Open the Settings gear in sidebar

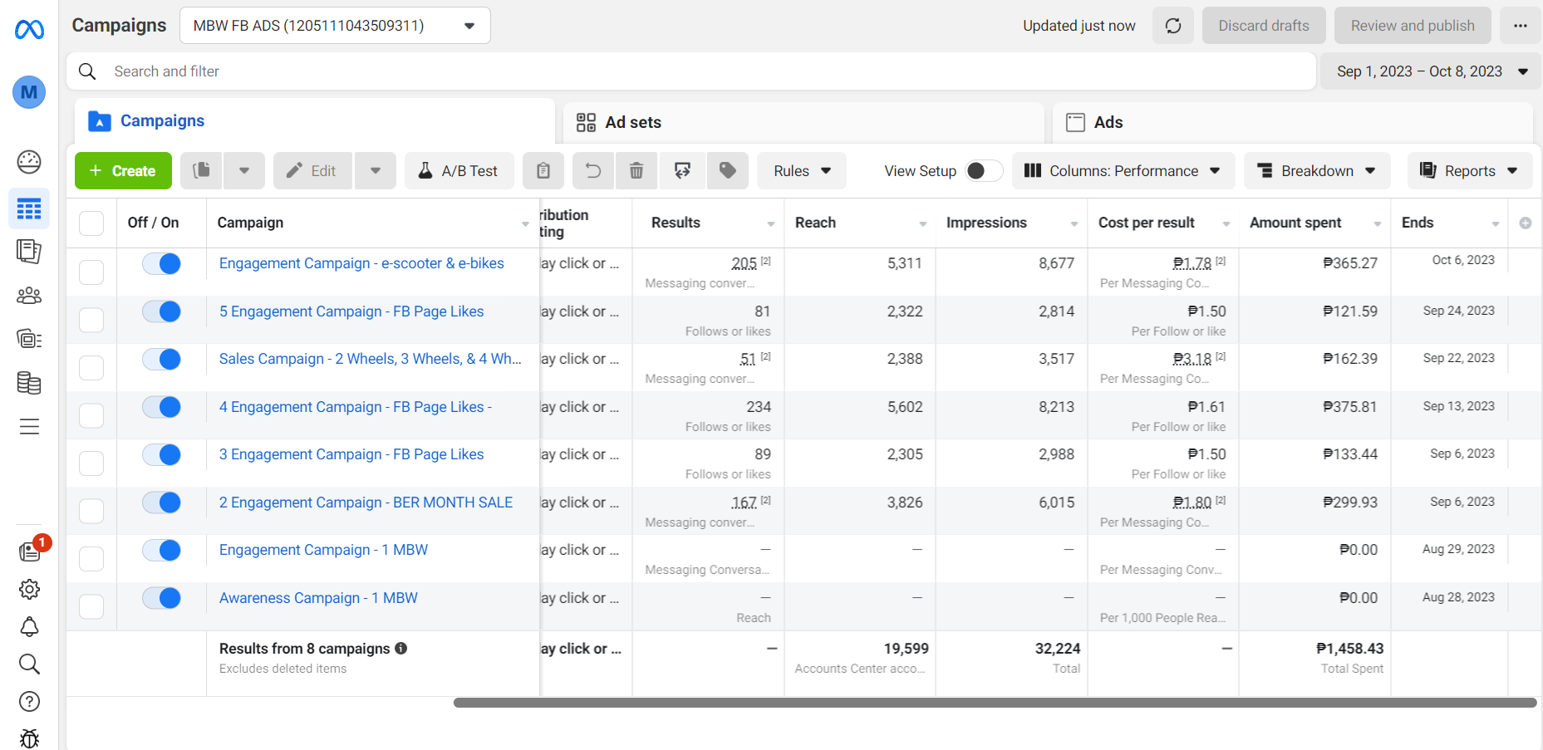[29, 590]
